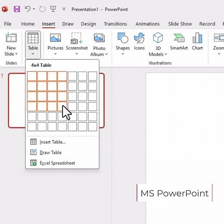
Task: Expand the Zoom dropdown arrow
Action: click(219, 54)
